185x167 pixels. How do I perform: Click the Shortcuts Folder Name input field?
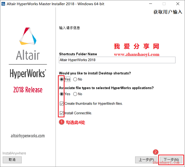pos(117,60)
